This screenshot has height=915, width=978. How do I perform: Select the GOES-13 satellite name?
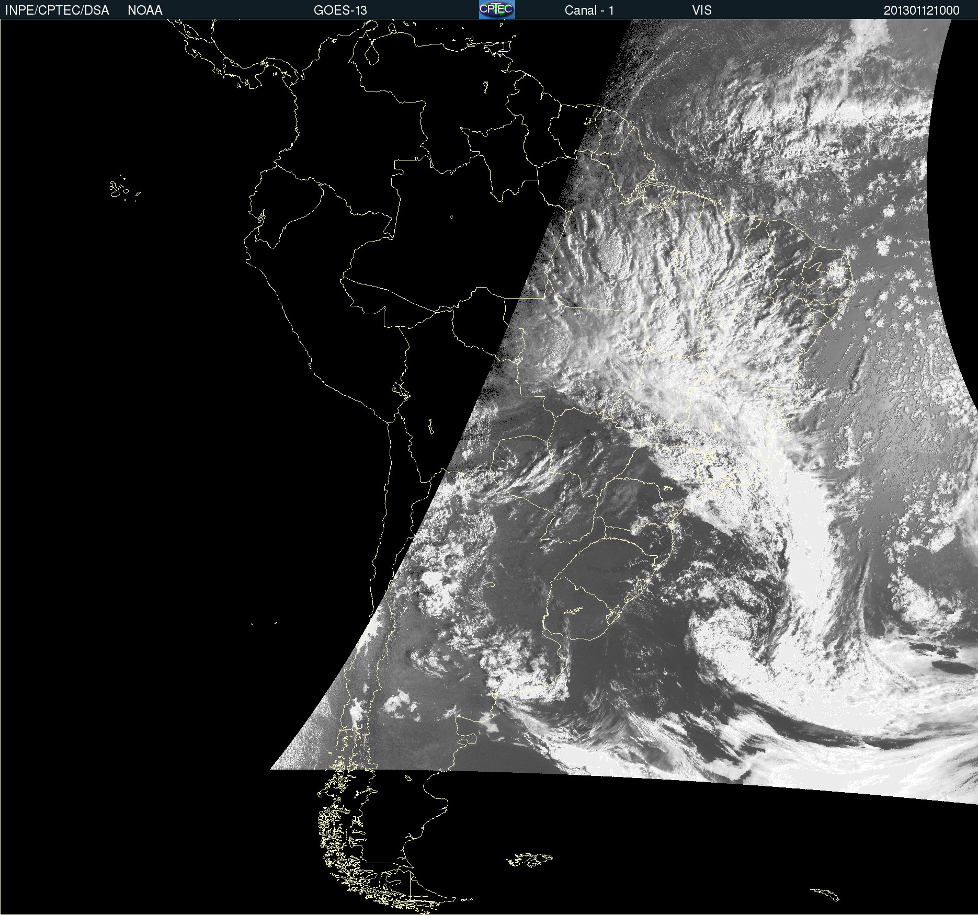340,10
